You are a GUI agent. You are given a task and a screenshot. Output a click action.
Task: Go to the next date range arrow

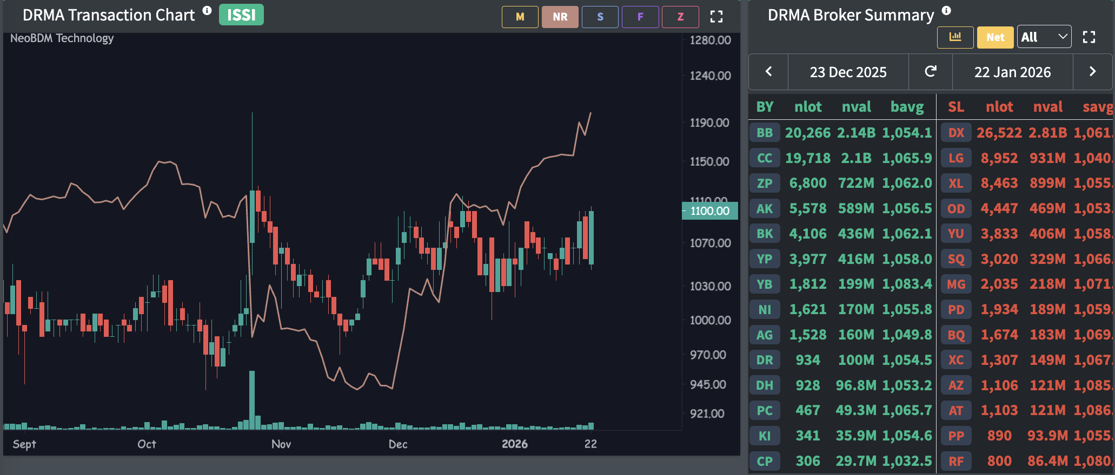(x=1092, y=72)
